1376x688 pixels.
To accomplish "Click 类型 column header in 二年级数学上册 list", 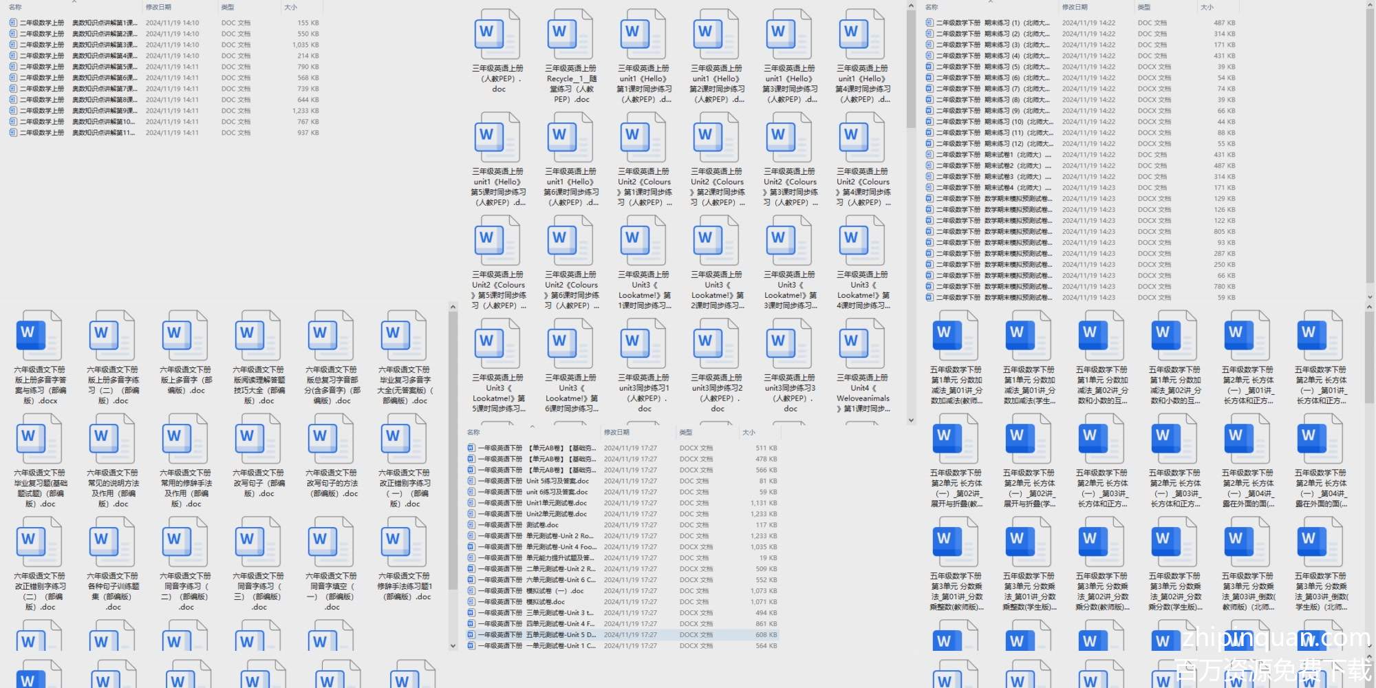I will [x=228, y=7].
